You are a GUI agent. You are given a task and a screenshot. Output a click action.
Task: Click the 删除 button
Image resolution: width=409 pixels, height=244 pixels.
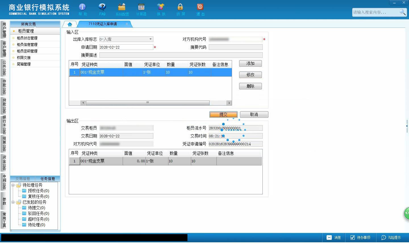[x=251, y=86]
